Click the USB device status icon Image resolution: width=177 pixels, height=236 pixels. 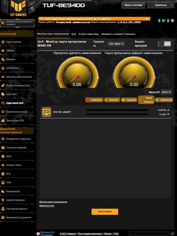(x=168, y=20)
